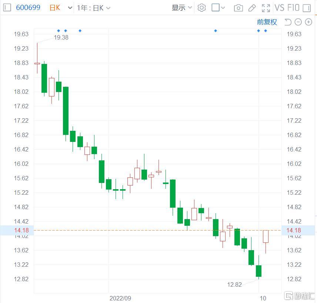Zoom out the chart with minus icon
The height and width of the screenshot is (303, 317).
(298, 22)
